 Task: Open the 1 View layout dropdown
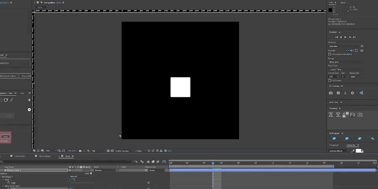(140, 151)
